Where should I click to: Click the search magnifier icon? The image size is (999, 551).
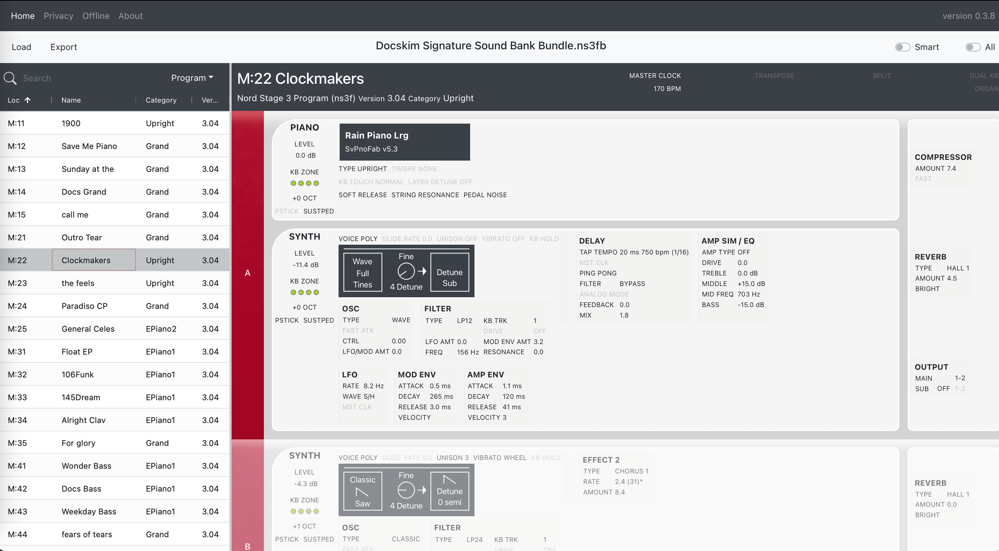(x=10, y=78)
